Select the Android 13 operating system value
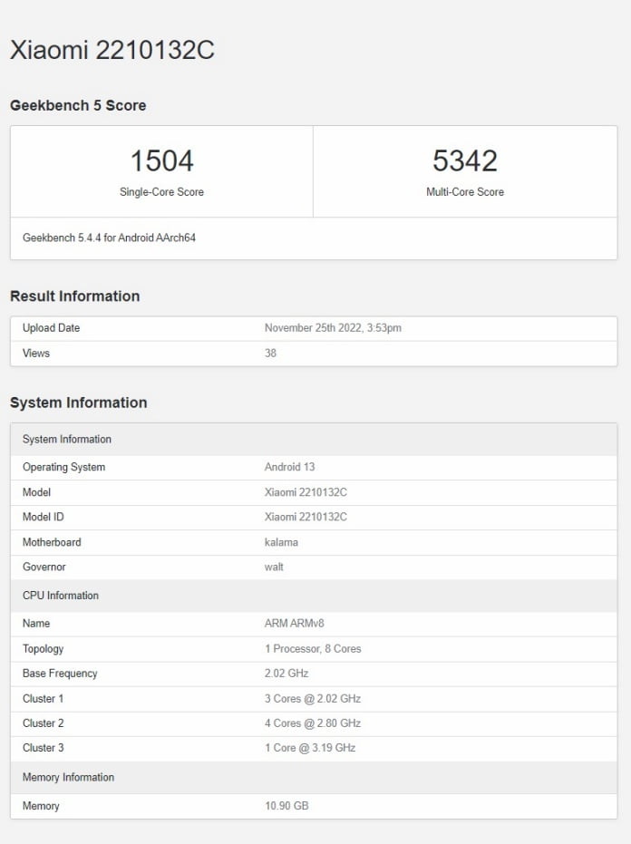 pos(289,468)
